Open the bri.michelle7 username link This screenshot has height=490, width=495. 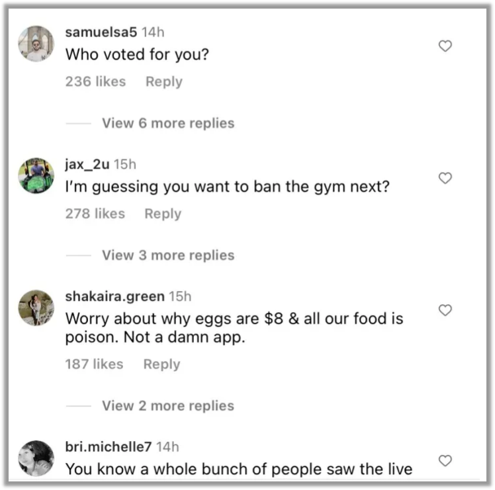pyautogui.click(x=108, y=447)
